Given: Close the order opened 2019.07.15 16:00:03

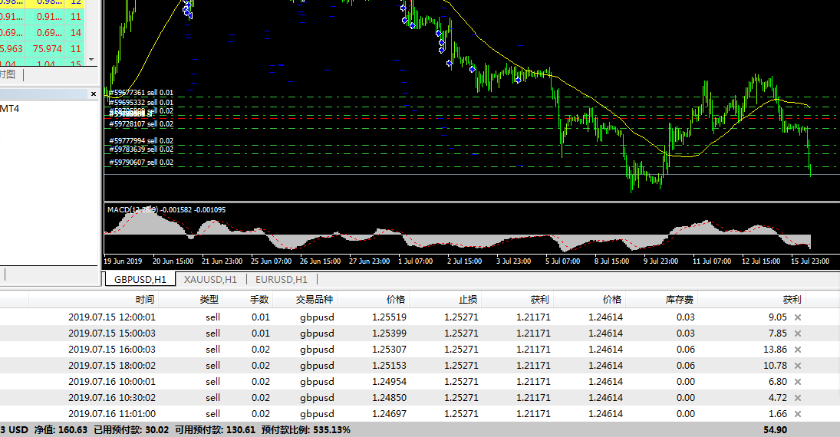Looking at the screenshot, I should click(798, 350).
